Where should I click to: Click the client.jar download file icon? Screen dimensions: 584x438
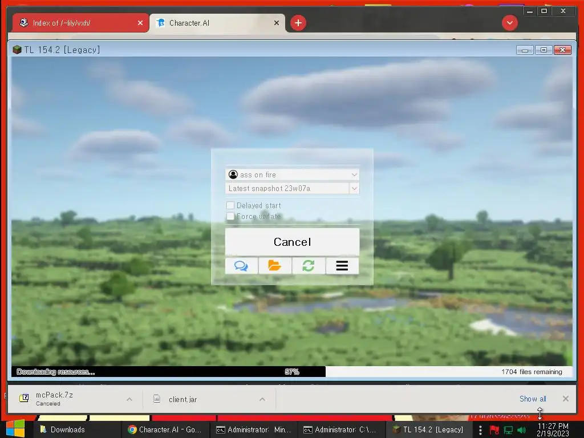(x=157, y=399)
